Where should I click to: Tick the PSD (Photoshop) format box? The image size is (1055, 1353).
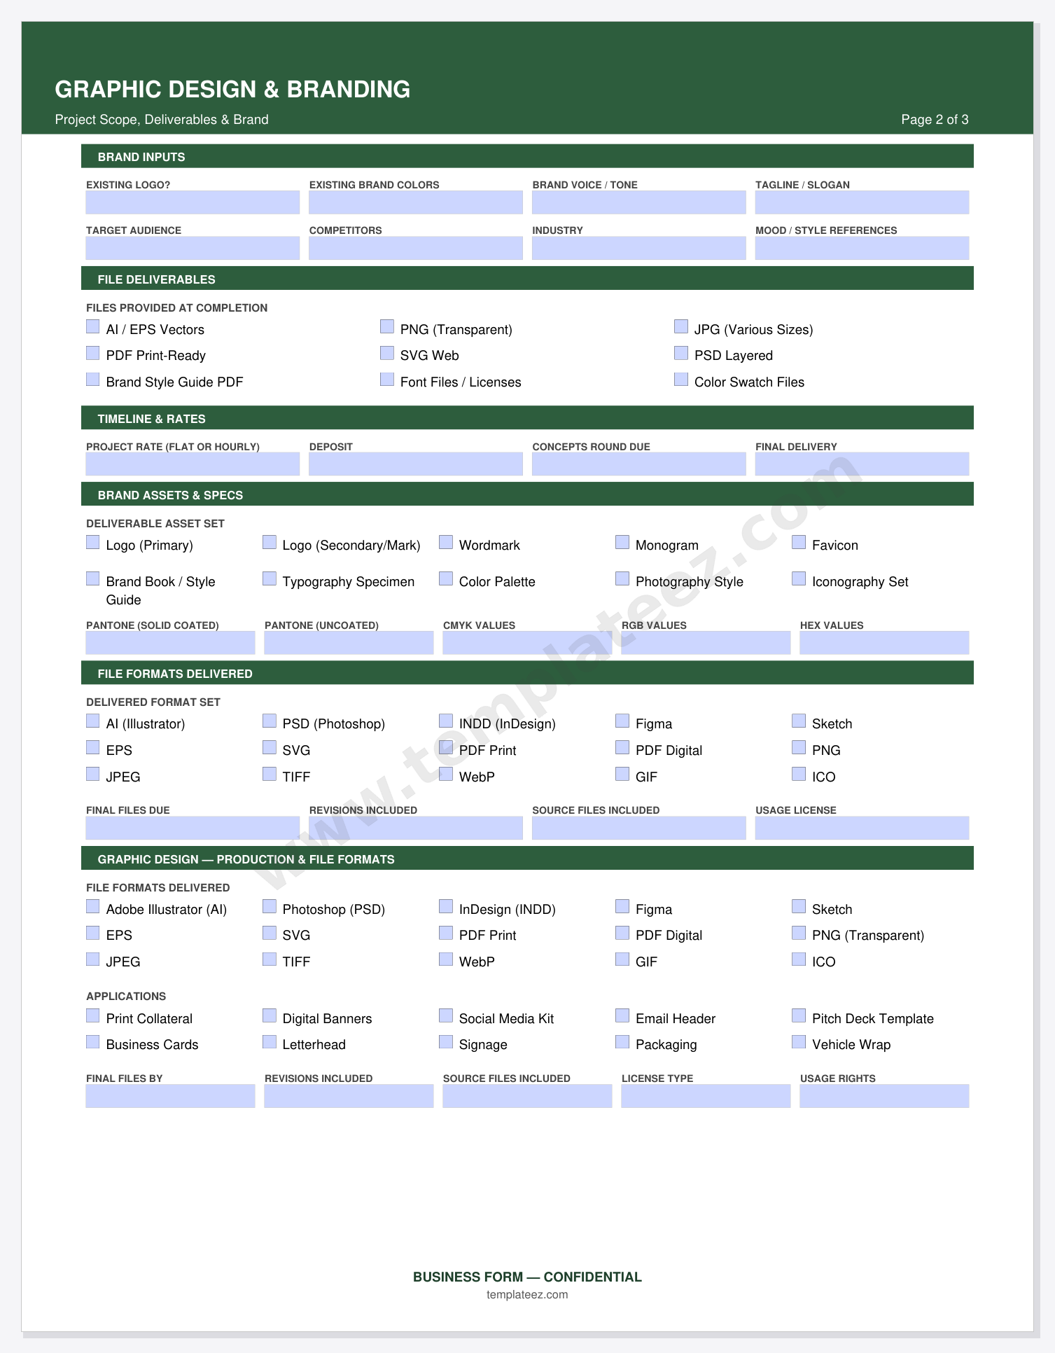click(x=270, y=721)
